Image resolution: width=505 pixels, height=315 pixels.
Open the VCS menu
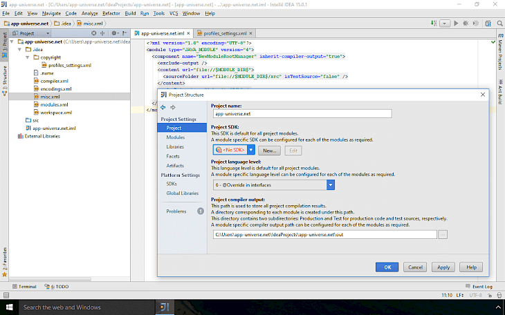click(x=174, y=13)
